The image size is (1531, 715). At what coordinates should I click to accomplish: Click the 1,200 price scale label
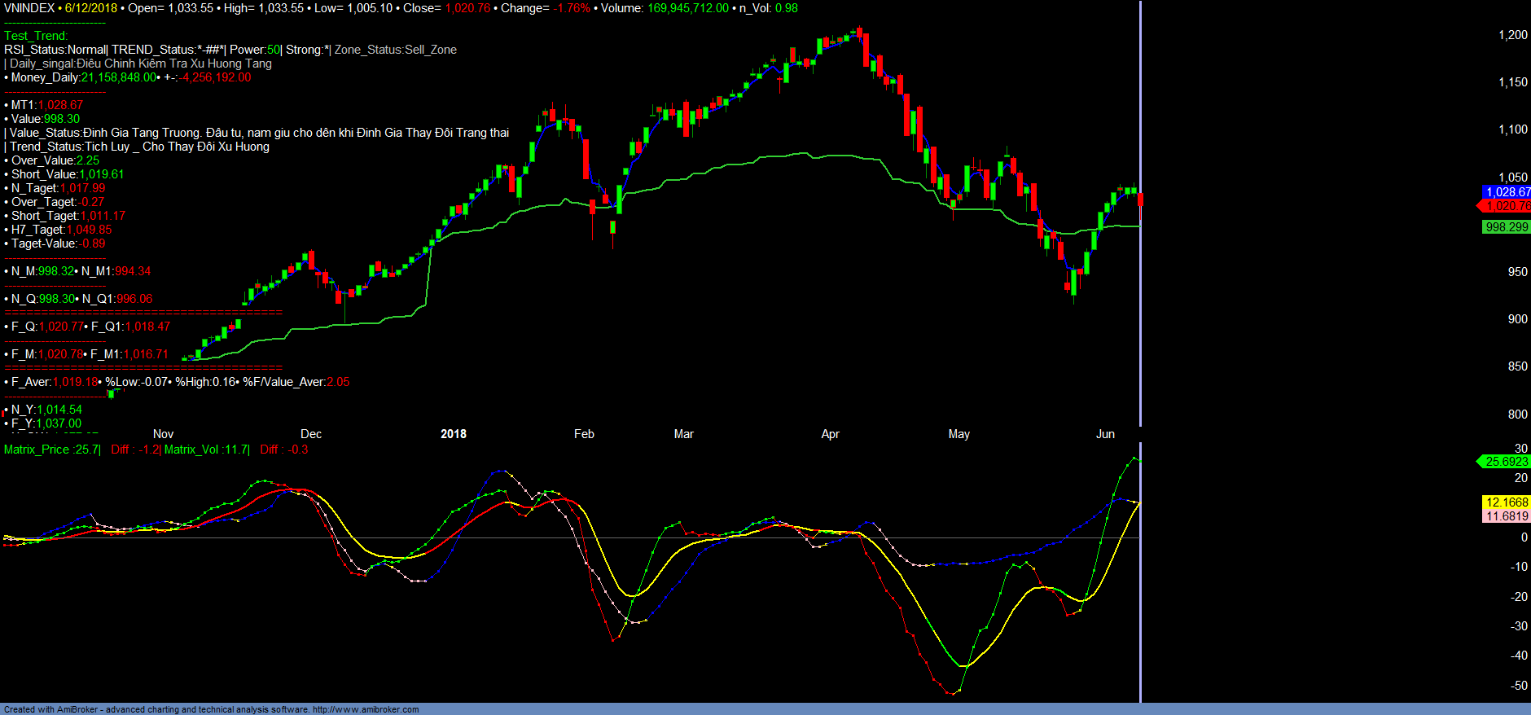coord(1512,35)
